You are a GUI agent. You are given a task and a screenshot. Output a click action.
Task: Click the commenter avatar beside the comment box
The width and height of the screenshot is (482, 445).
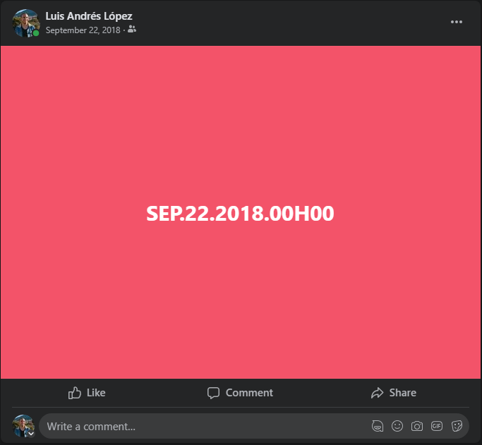23,426
